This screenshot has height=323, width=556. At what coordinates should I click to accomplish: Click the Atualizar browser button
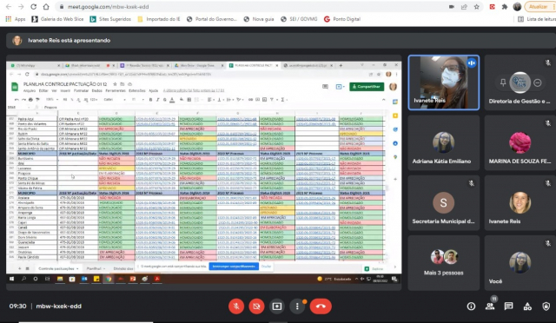point(539,7)
